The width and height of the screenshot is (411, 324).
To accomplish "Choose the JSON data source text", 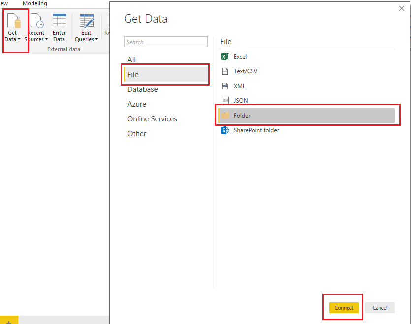I will [x=241, y=101].
